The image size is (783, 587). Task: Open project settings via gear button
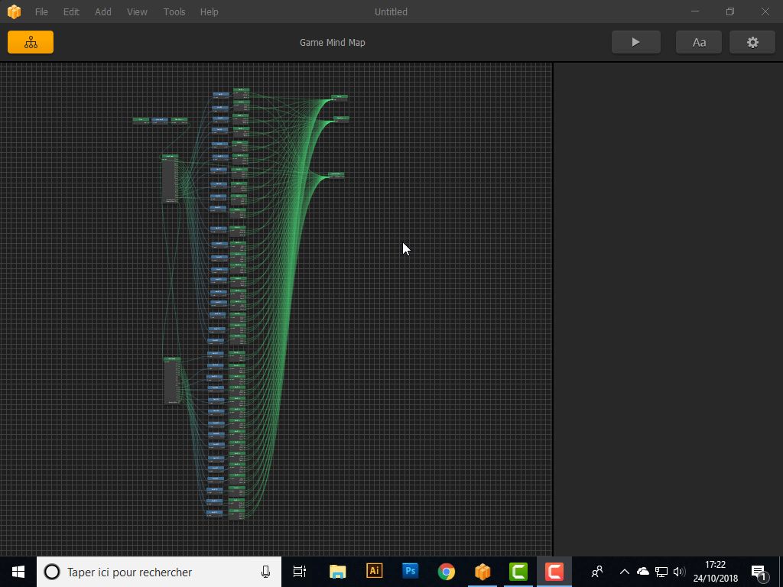tap(752, 43)
